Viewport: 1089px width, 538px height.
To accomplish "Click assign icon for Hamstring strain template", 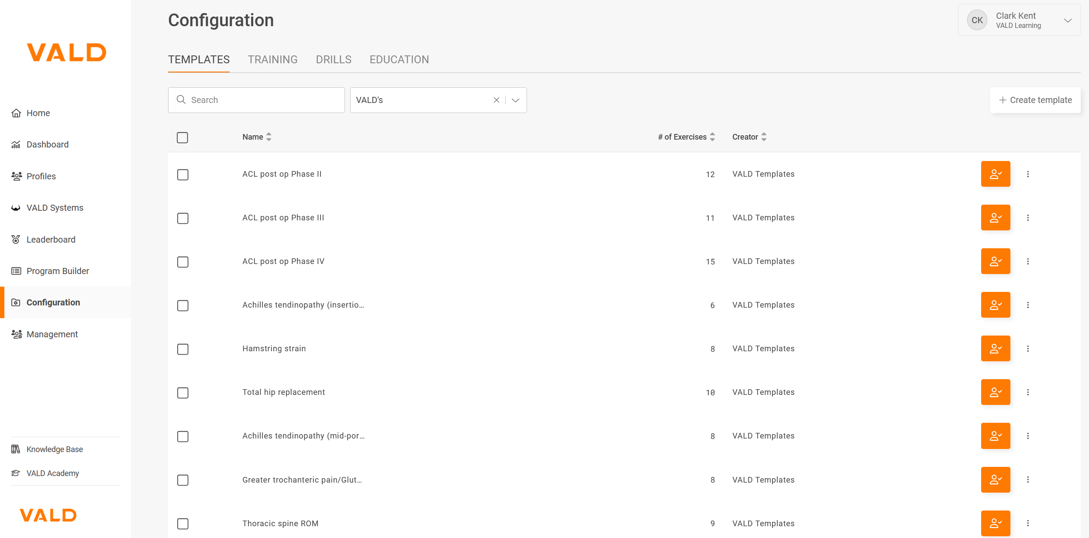I will [x=995, y=349].
